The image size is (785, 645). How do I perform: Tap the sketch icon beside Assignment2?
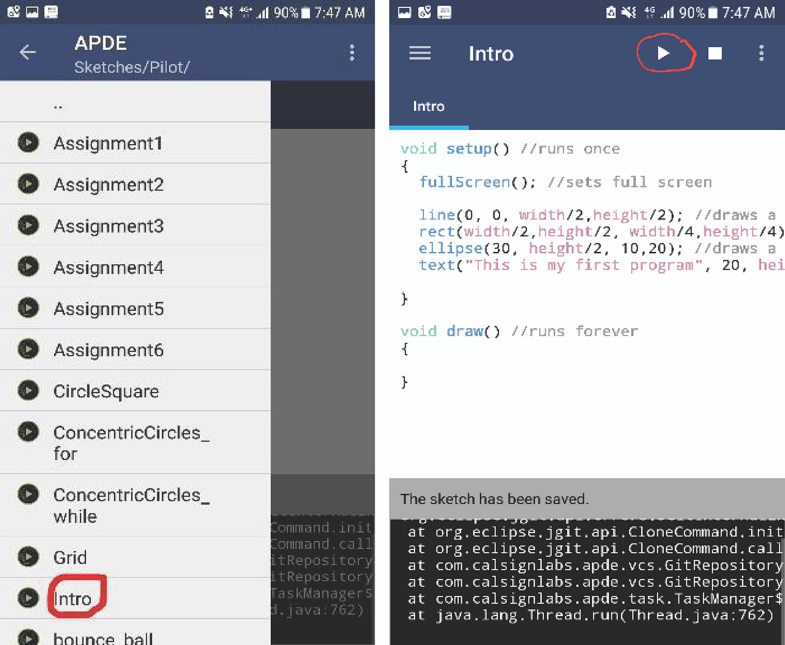point(28,184)
